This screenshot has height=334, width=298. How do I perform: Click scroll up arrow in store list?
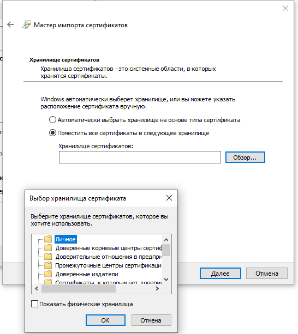click(166, 240)
